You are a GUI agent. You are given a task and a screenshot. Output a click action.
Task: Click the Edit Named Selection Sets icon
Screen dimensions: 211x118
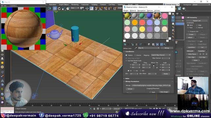[x=115, y=9]
